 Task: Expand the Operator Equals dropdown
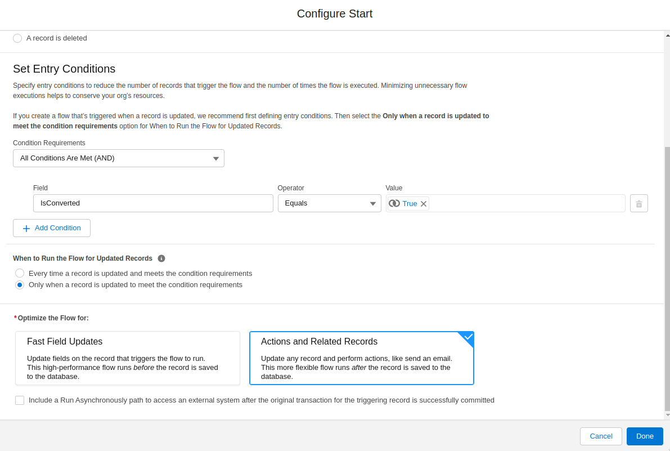coord(329,203)
